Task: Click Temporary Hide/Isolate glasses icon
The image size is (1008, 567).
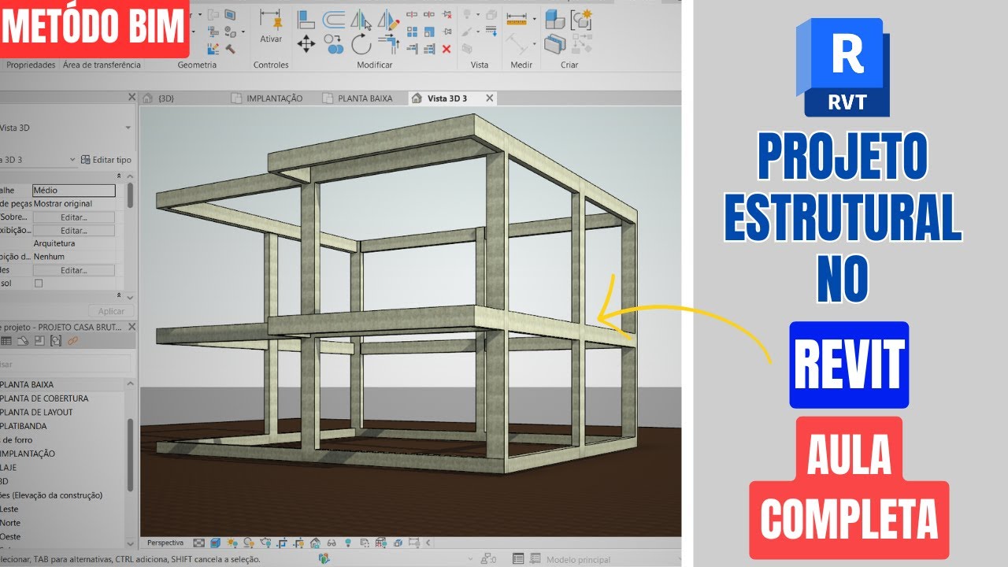Action: [x=332, y=543]
